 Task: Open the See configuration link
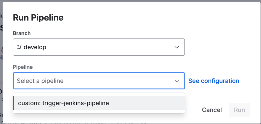tap(214, 81)
